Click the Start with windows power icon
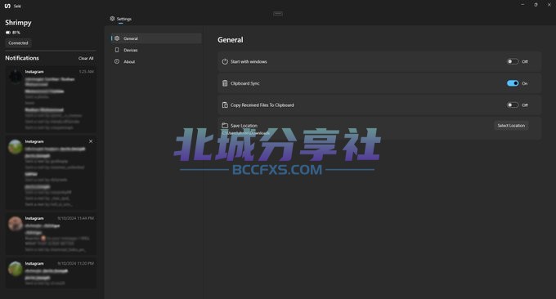The height and width of the screenshot is (299, 556). 225,61
